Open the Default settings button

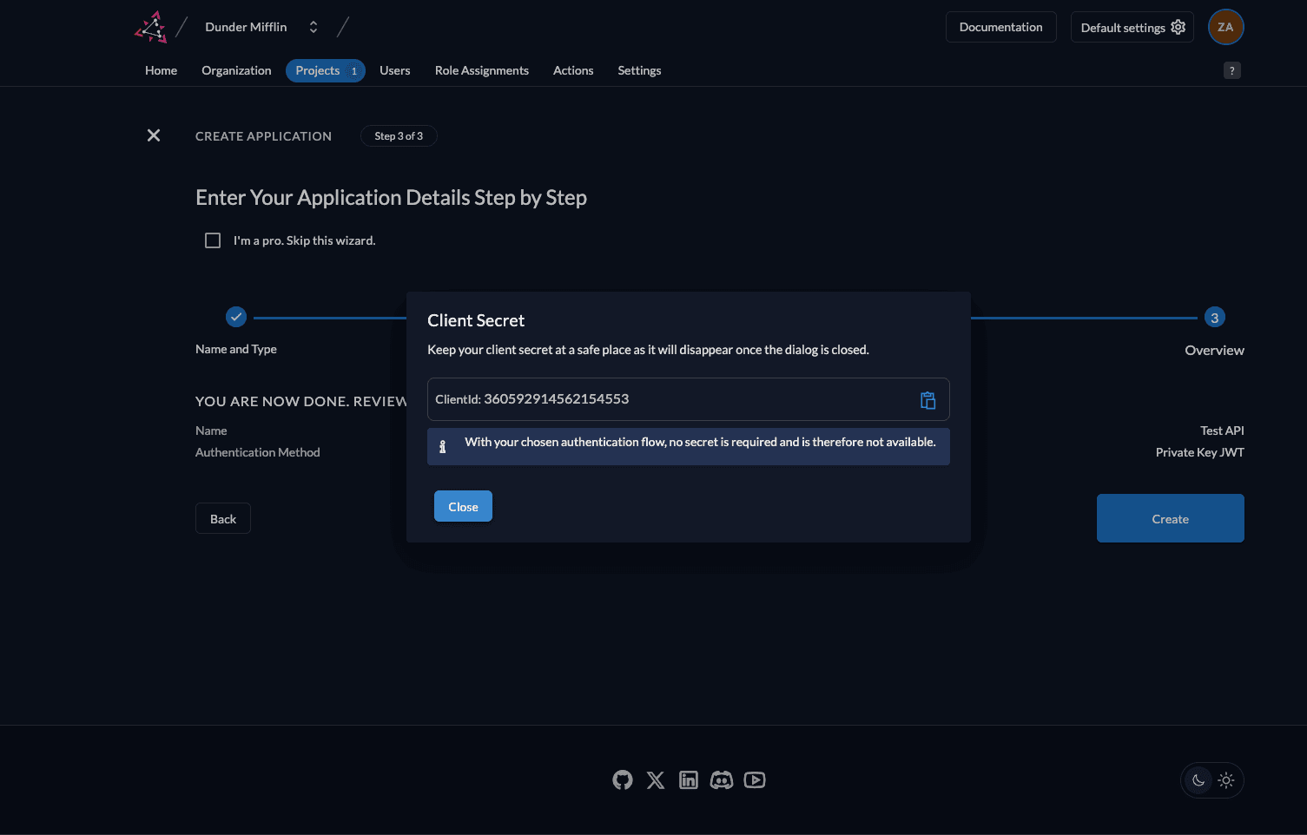(1132, 27)
